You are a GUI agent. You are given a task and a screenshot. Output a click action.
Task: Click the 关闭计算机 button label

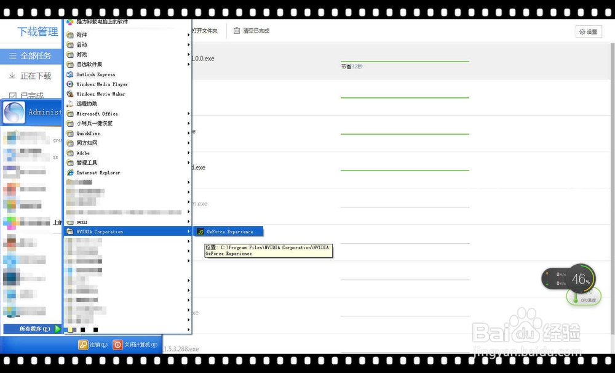(141, 345)
